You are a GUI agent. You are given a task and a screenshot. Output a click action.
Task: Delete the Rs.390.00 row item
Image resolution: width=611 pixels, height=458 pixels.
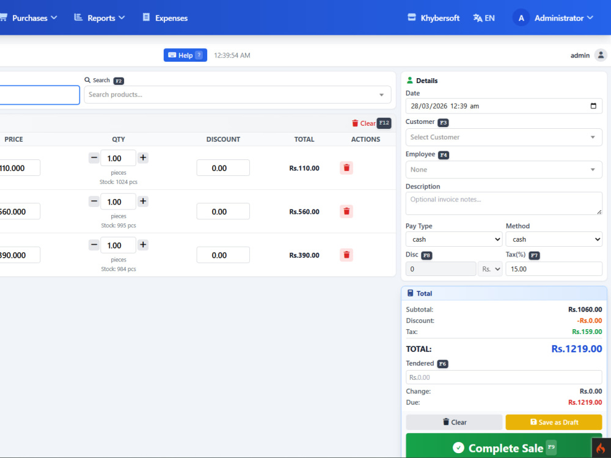[x=346, y=255]
